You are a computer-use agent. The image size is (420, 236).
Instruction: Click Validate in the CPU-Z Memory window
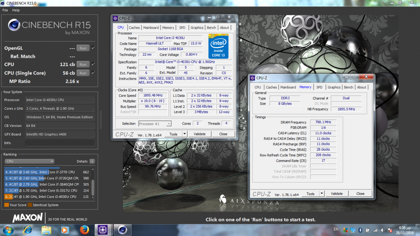pyautogui.click(x=337, y=194)
